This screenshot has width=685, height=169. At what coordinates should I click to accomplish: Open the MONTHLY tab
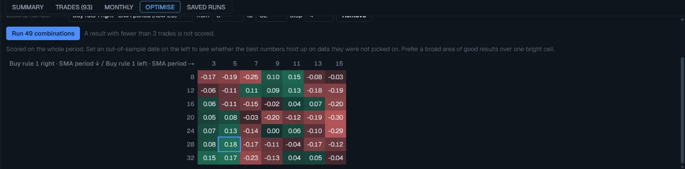click(119, 7)
